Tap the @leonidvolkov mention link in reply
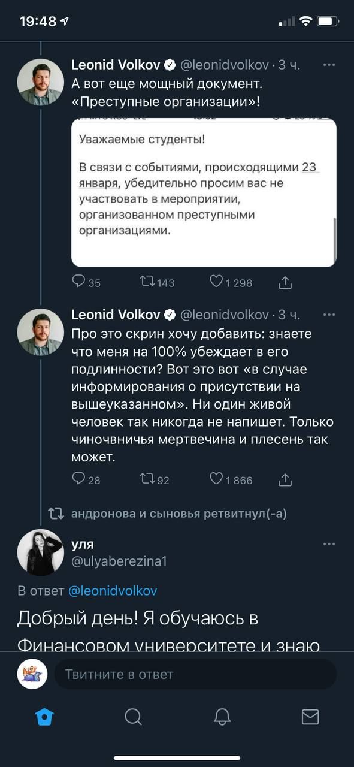The width and height of the screenshot is (354, 767). [113, 590]
